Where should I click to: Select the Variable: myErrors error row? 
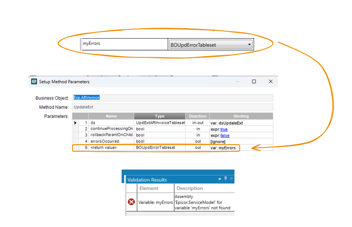click(x=155, y=202)
